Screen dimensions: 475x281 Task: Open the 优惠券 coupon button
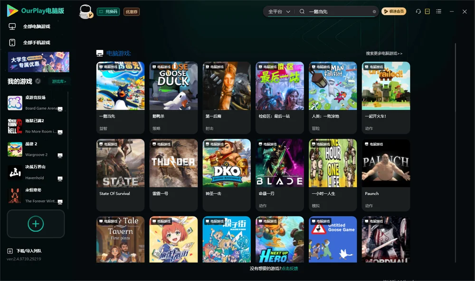point(132,11)
